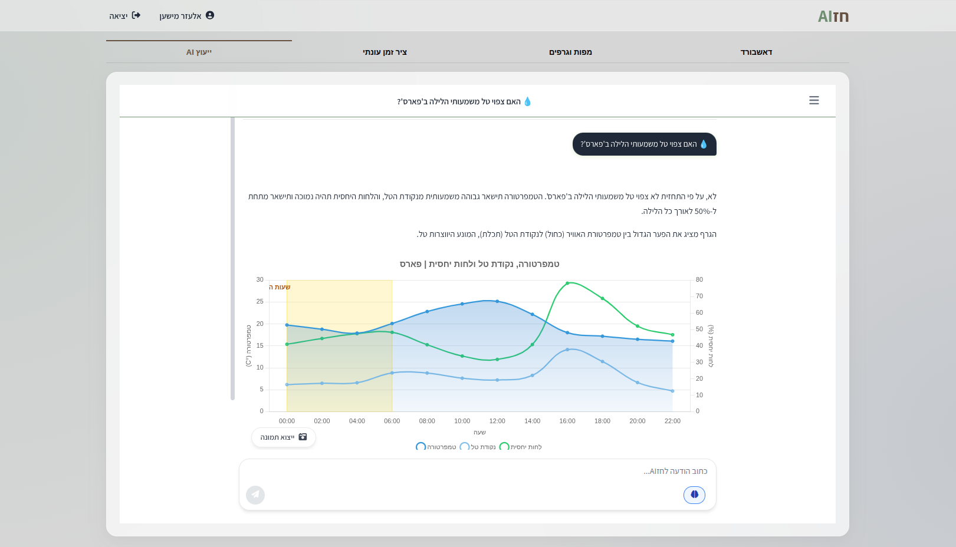The image size is (956, 547).
Task: Go to ציר זמן עונתי tab
Action: tap(385, 52)
